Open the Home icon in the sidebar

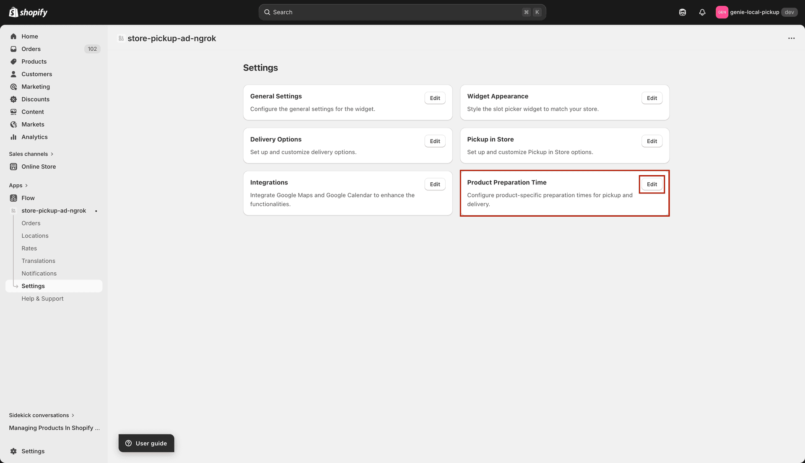tap(13, 36)
